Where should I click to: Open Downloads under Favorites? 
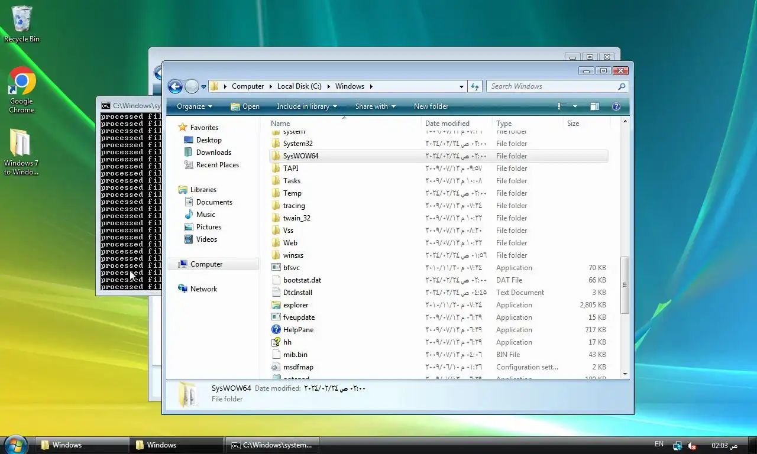pyautogui.click(x=208, y=153)
